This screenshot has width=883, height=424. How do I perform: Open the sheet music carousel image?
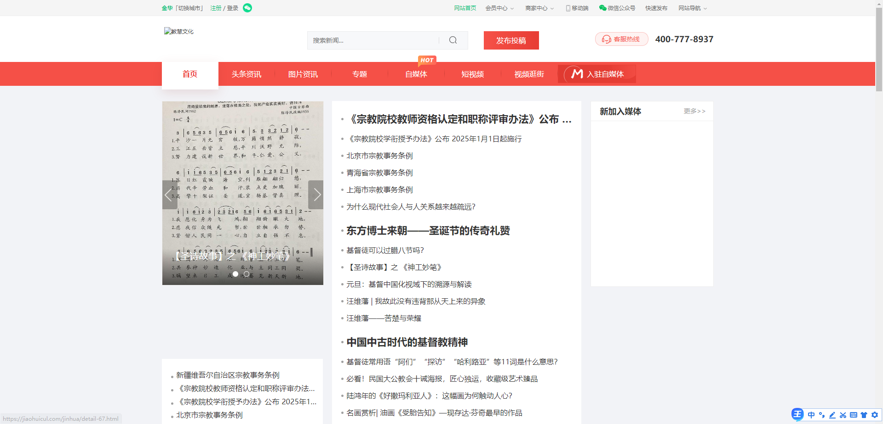click(x=243, y=193)
